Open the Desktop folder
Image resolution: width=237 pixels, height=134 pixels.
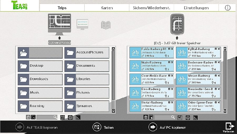[x=40, y=66]
